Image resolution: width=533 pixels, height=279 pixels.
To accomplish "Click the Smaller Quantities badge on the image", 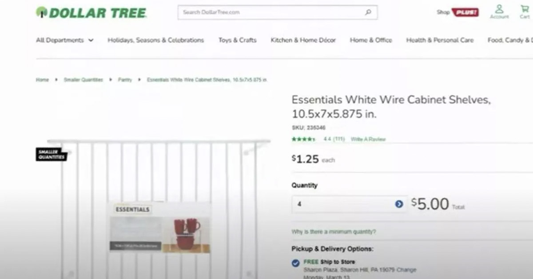I will (51, 154).
